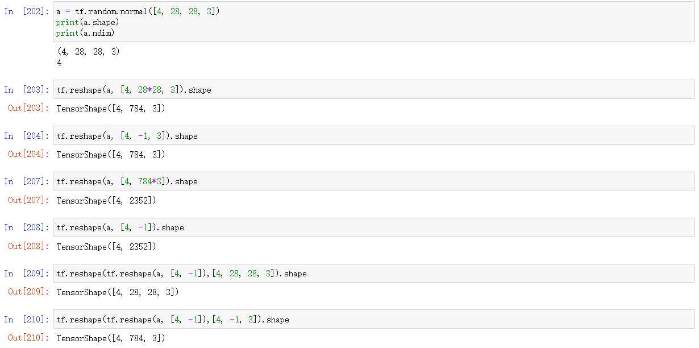This screenshot has height=348, width=699.
Task: Click code cell In [210] nested reshape [4, -1, 3]
Action: coord(373,320)
